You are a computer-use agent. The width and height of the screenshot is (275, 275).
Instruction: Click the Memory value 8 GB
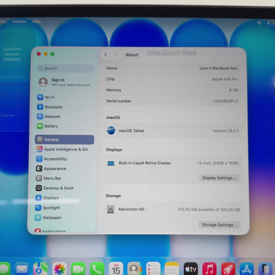coord(233,90)
